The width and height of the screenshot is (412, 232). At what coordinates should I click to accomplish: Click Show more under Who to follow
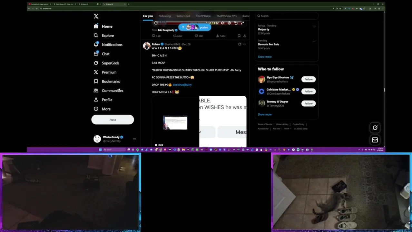(265, 114)
